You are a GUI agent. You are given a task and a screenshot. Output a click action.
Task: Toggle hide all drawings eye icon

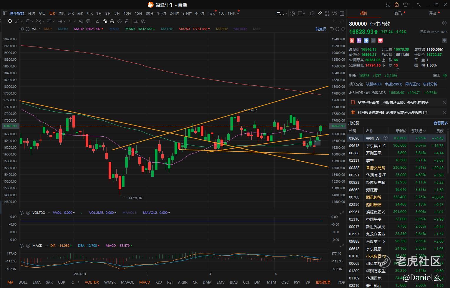tap(119, 21)
